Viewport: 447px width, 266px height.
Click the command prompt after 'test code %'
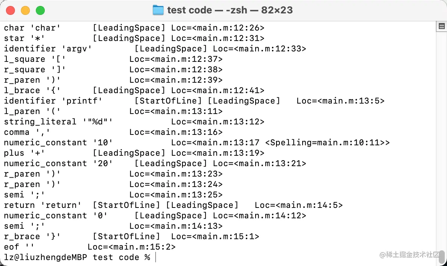click(x=156, y=257)
